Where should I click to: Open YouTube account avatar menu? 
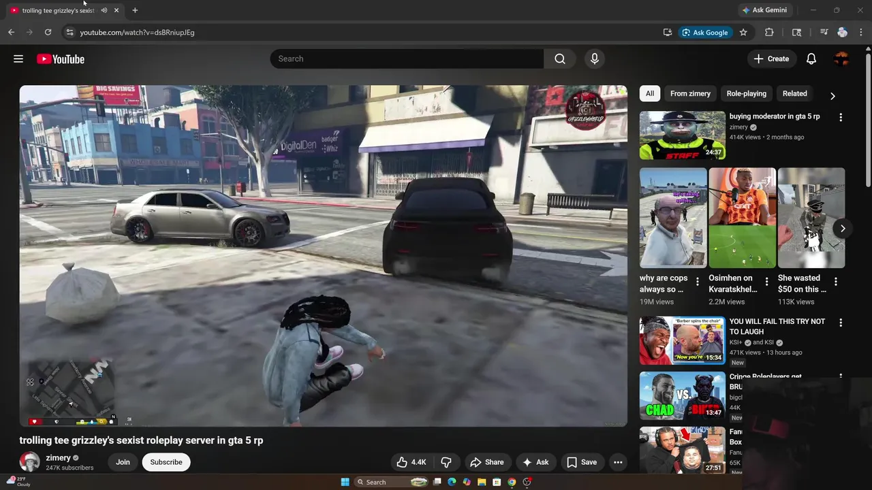(841, 59)
